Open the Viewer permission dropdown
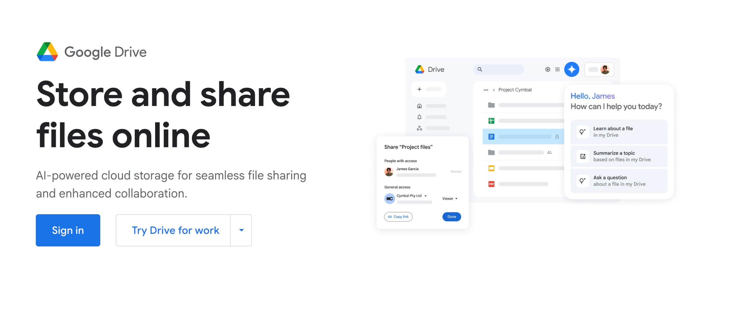Viewport: 752px width, 335px height. click(x=450, y=199)
